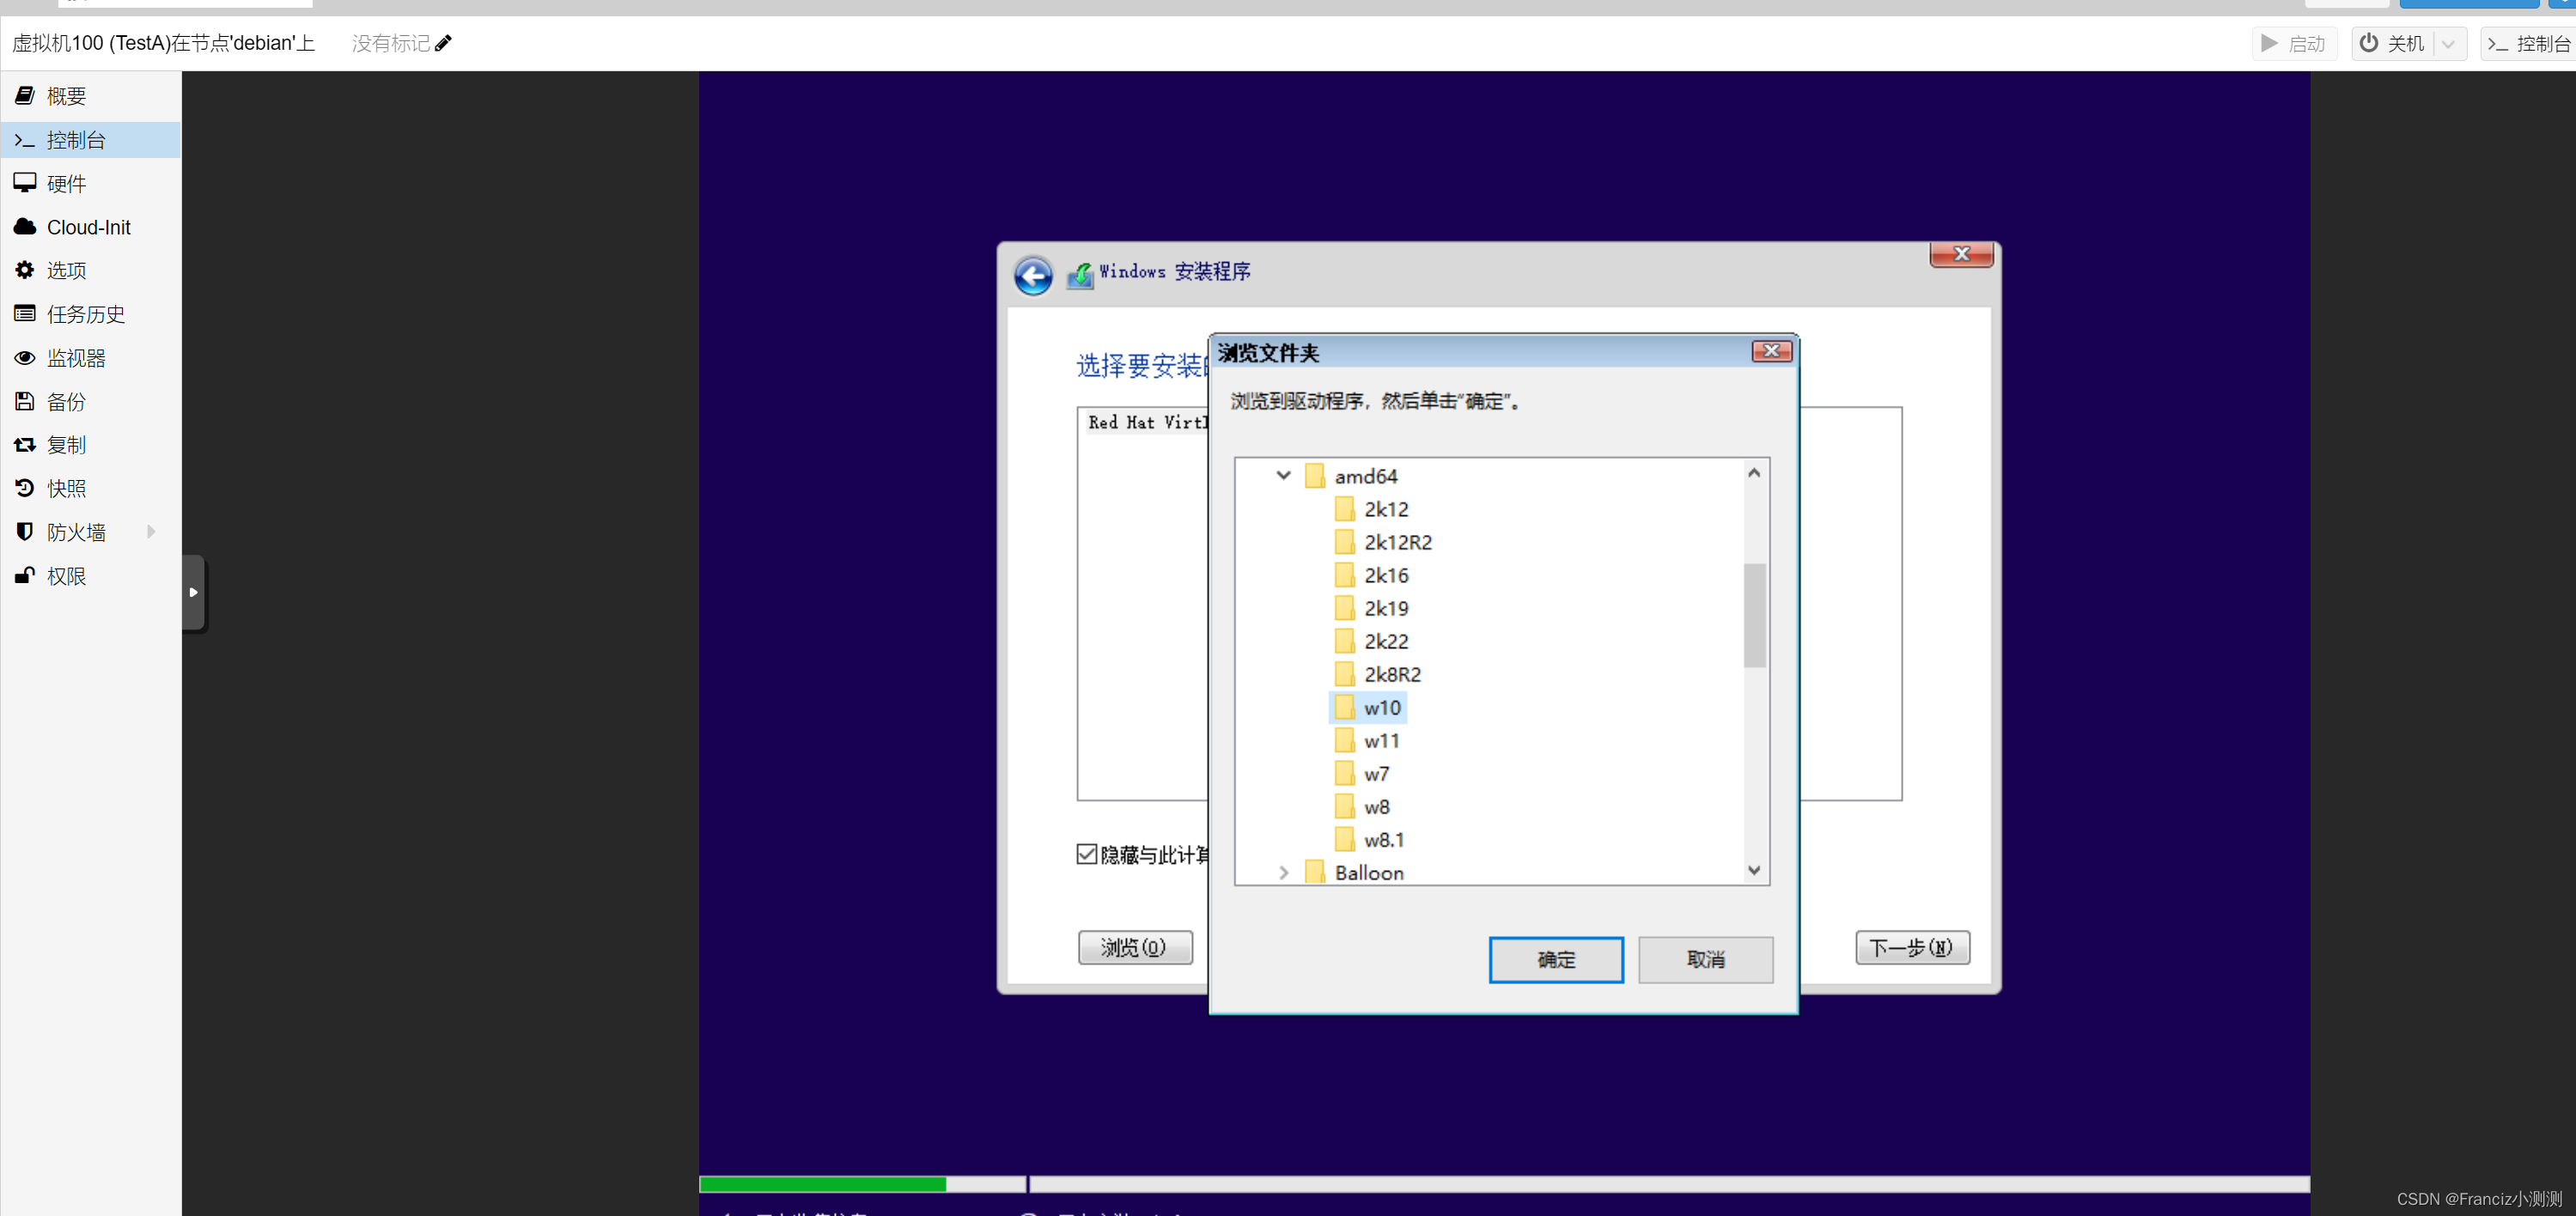
Task: Click the top-right 控制台 console button
Action: [2528, 43]
